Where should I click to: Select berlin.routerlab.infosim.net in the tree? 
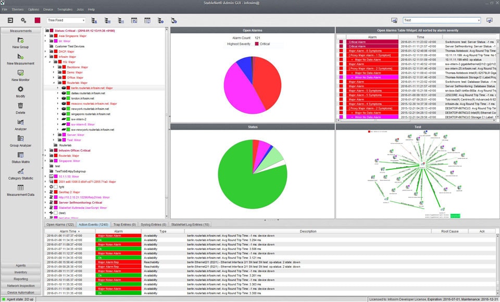(x=92, y=88)
